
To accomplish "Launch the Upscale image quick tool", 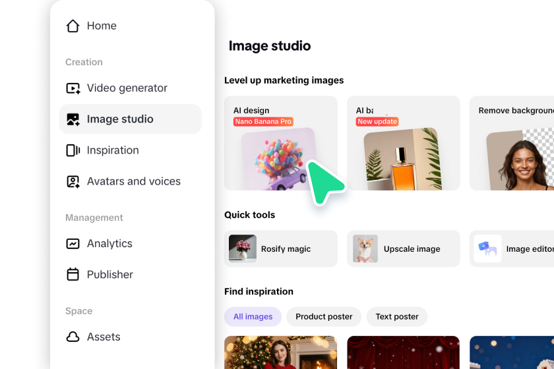I will tap(403, 249).
